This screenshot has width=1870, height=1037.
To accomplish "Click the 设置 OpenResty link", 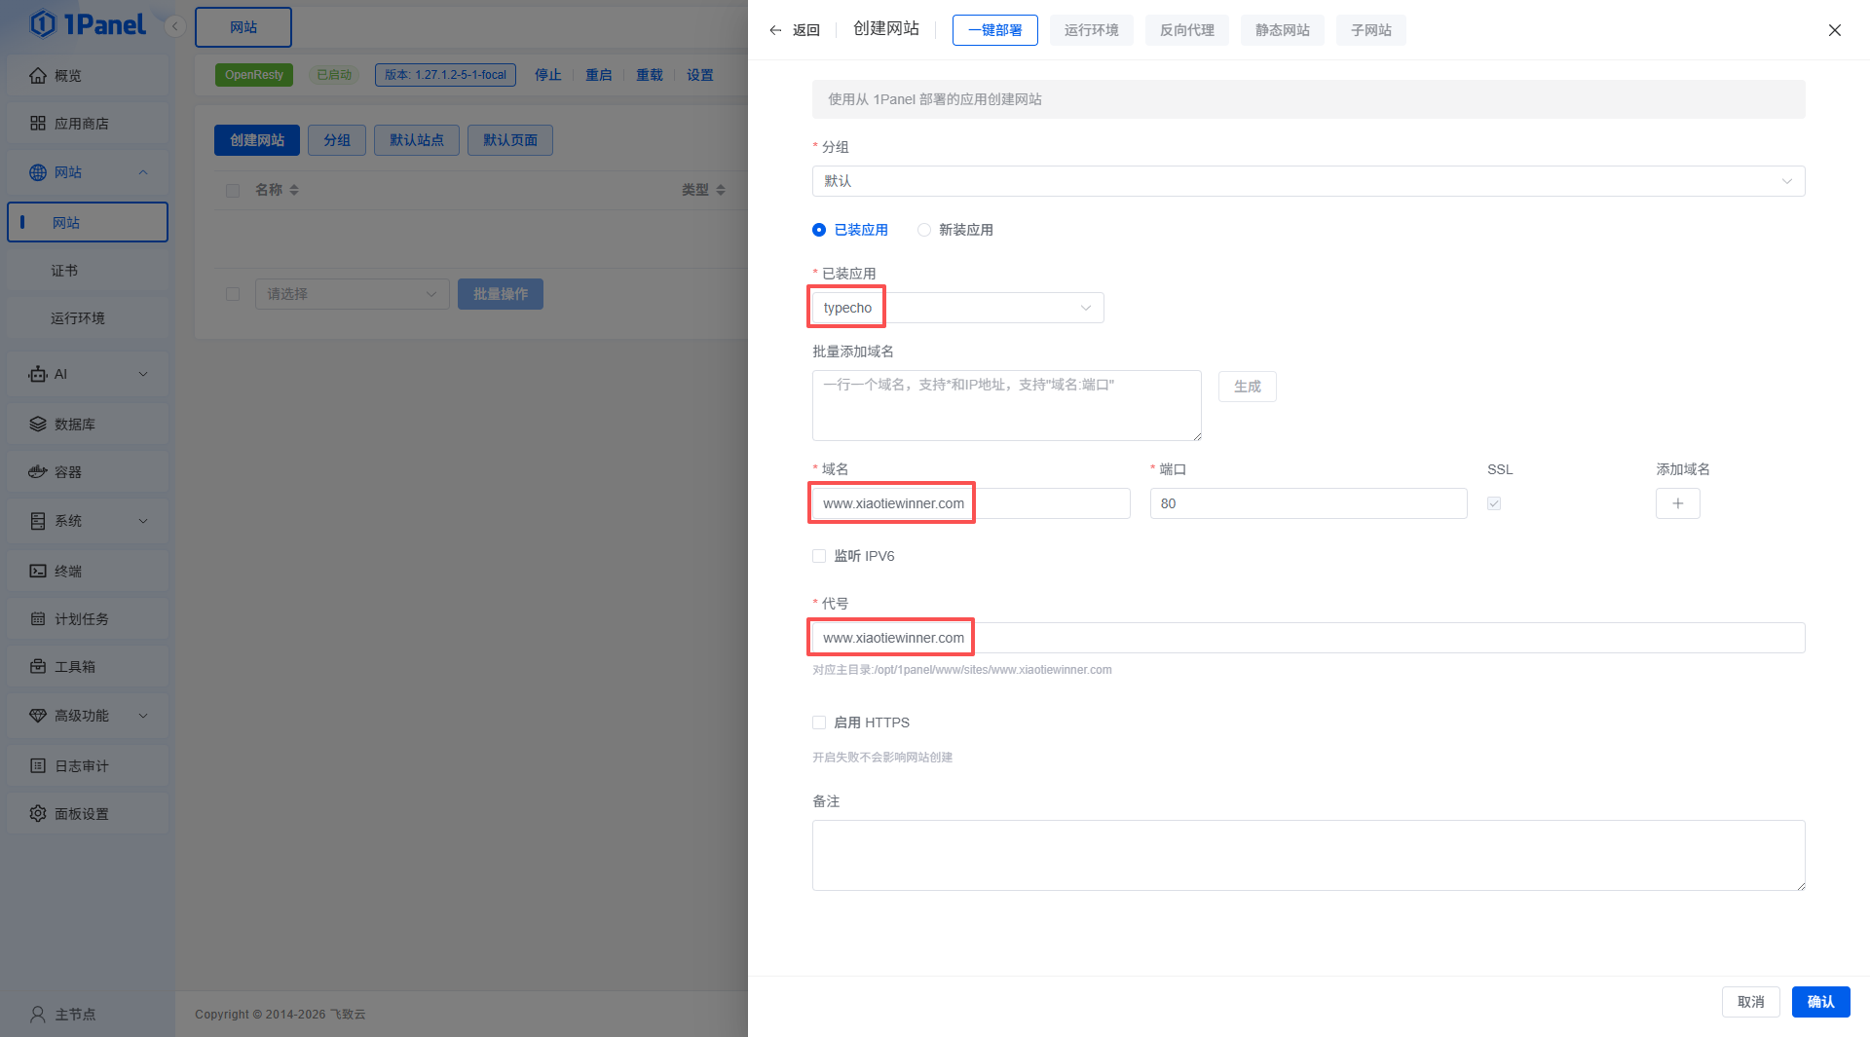I will point(699,75).
